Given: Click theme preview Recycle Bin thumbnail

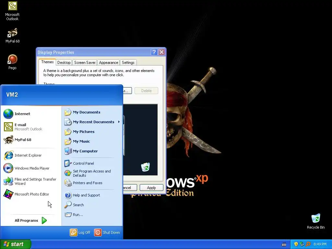Looking at the screenshot, I should point(146,167).
